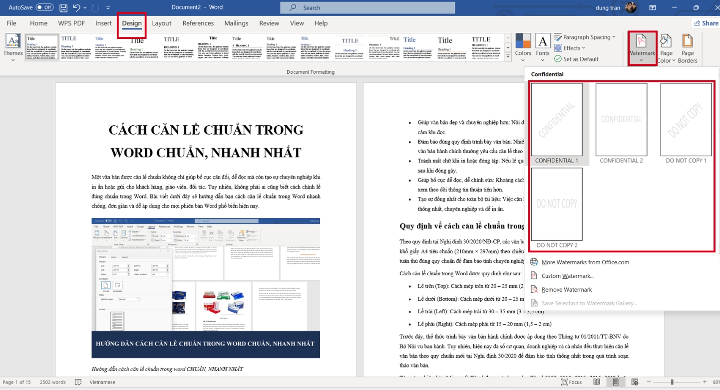Toggle the AutoSave switch

(44, 7)
